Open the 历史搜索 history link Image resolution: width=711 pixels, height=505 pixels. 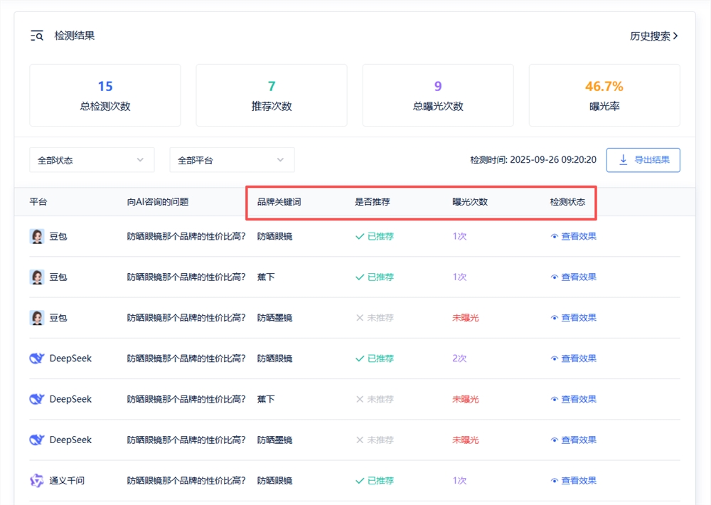point(647,35)
